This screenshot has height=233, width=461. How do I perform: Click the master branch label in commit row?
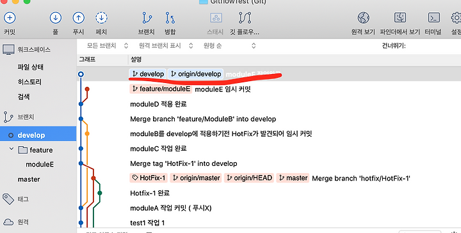click(293, 178)
